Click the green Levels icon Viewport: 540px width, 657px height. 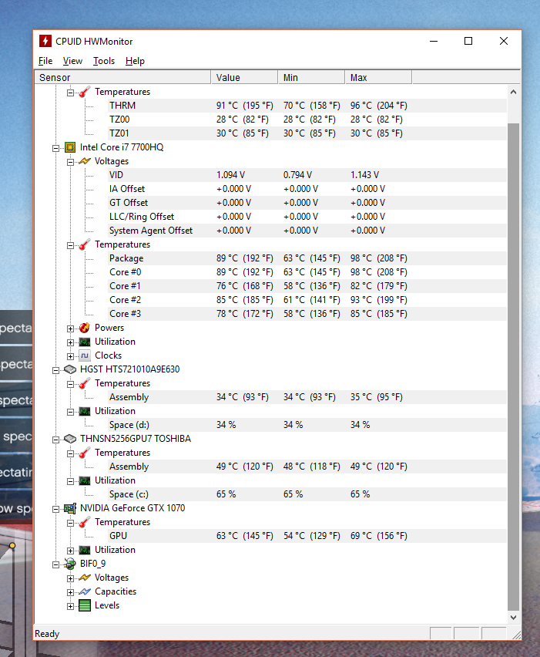pos(85,605)
